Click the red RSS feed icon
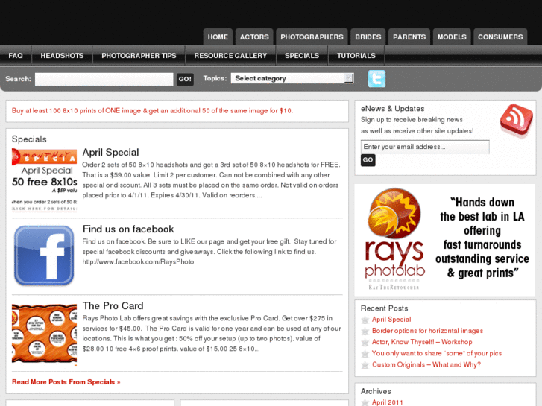This screenshot has height=406, width=542. pos(517,120)
